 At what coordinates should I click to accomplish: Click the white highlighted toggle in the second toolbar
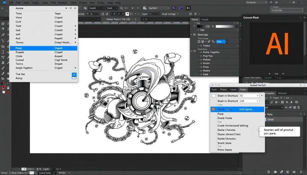pyautogui.click(x=127, y=14)
